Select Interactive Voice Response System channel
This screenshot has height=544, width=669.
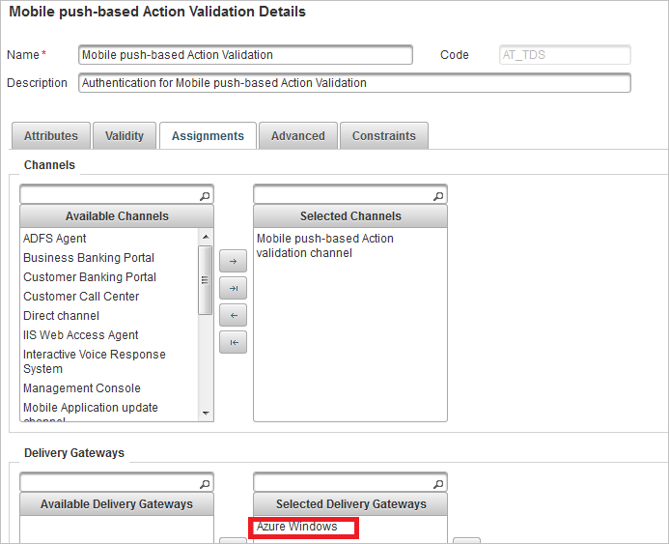coord(95,361)
